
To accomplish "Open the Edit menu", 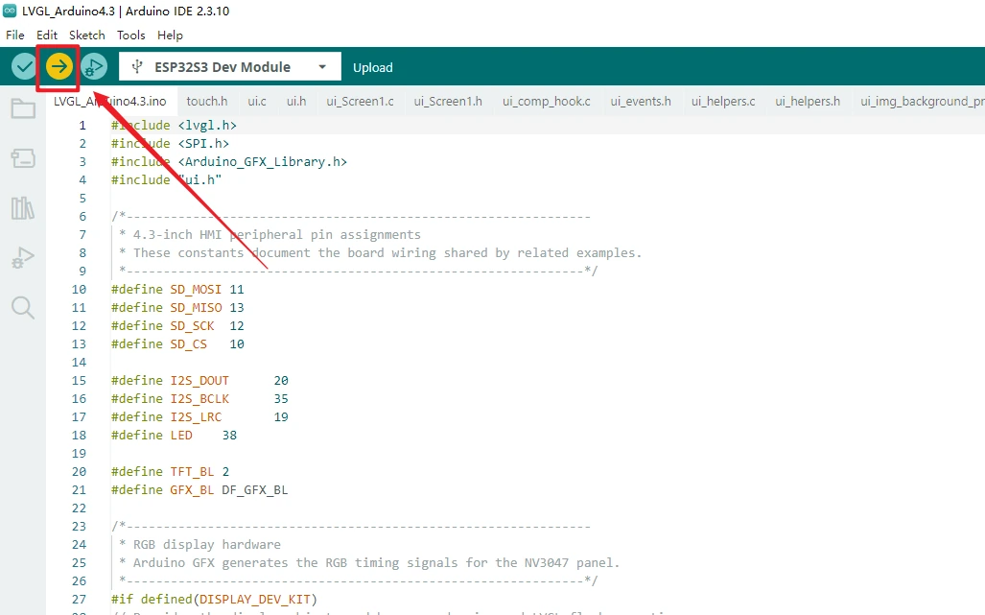I will (46, 35).
